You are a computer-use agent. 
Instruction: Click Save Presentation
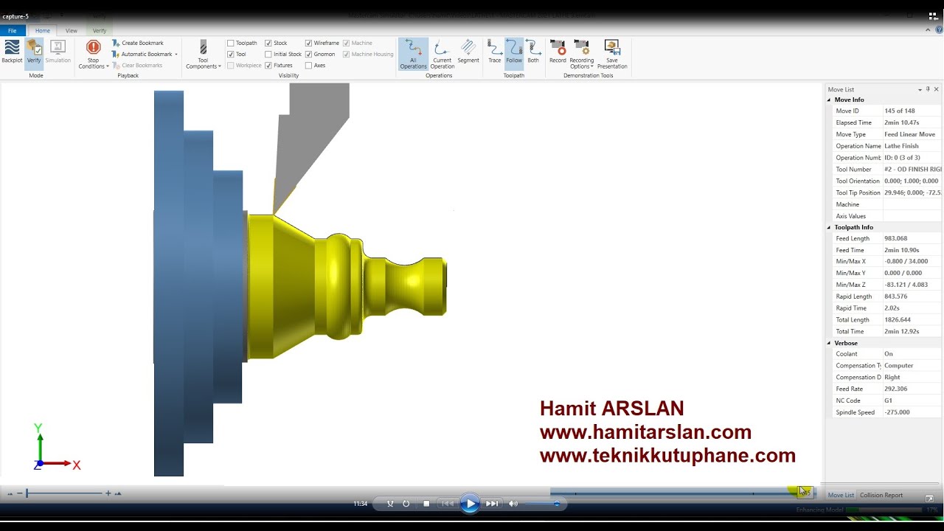tap(612, 55)
